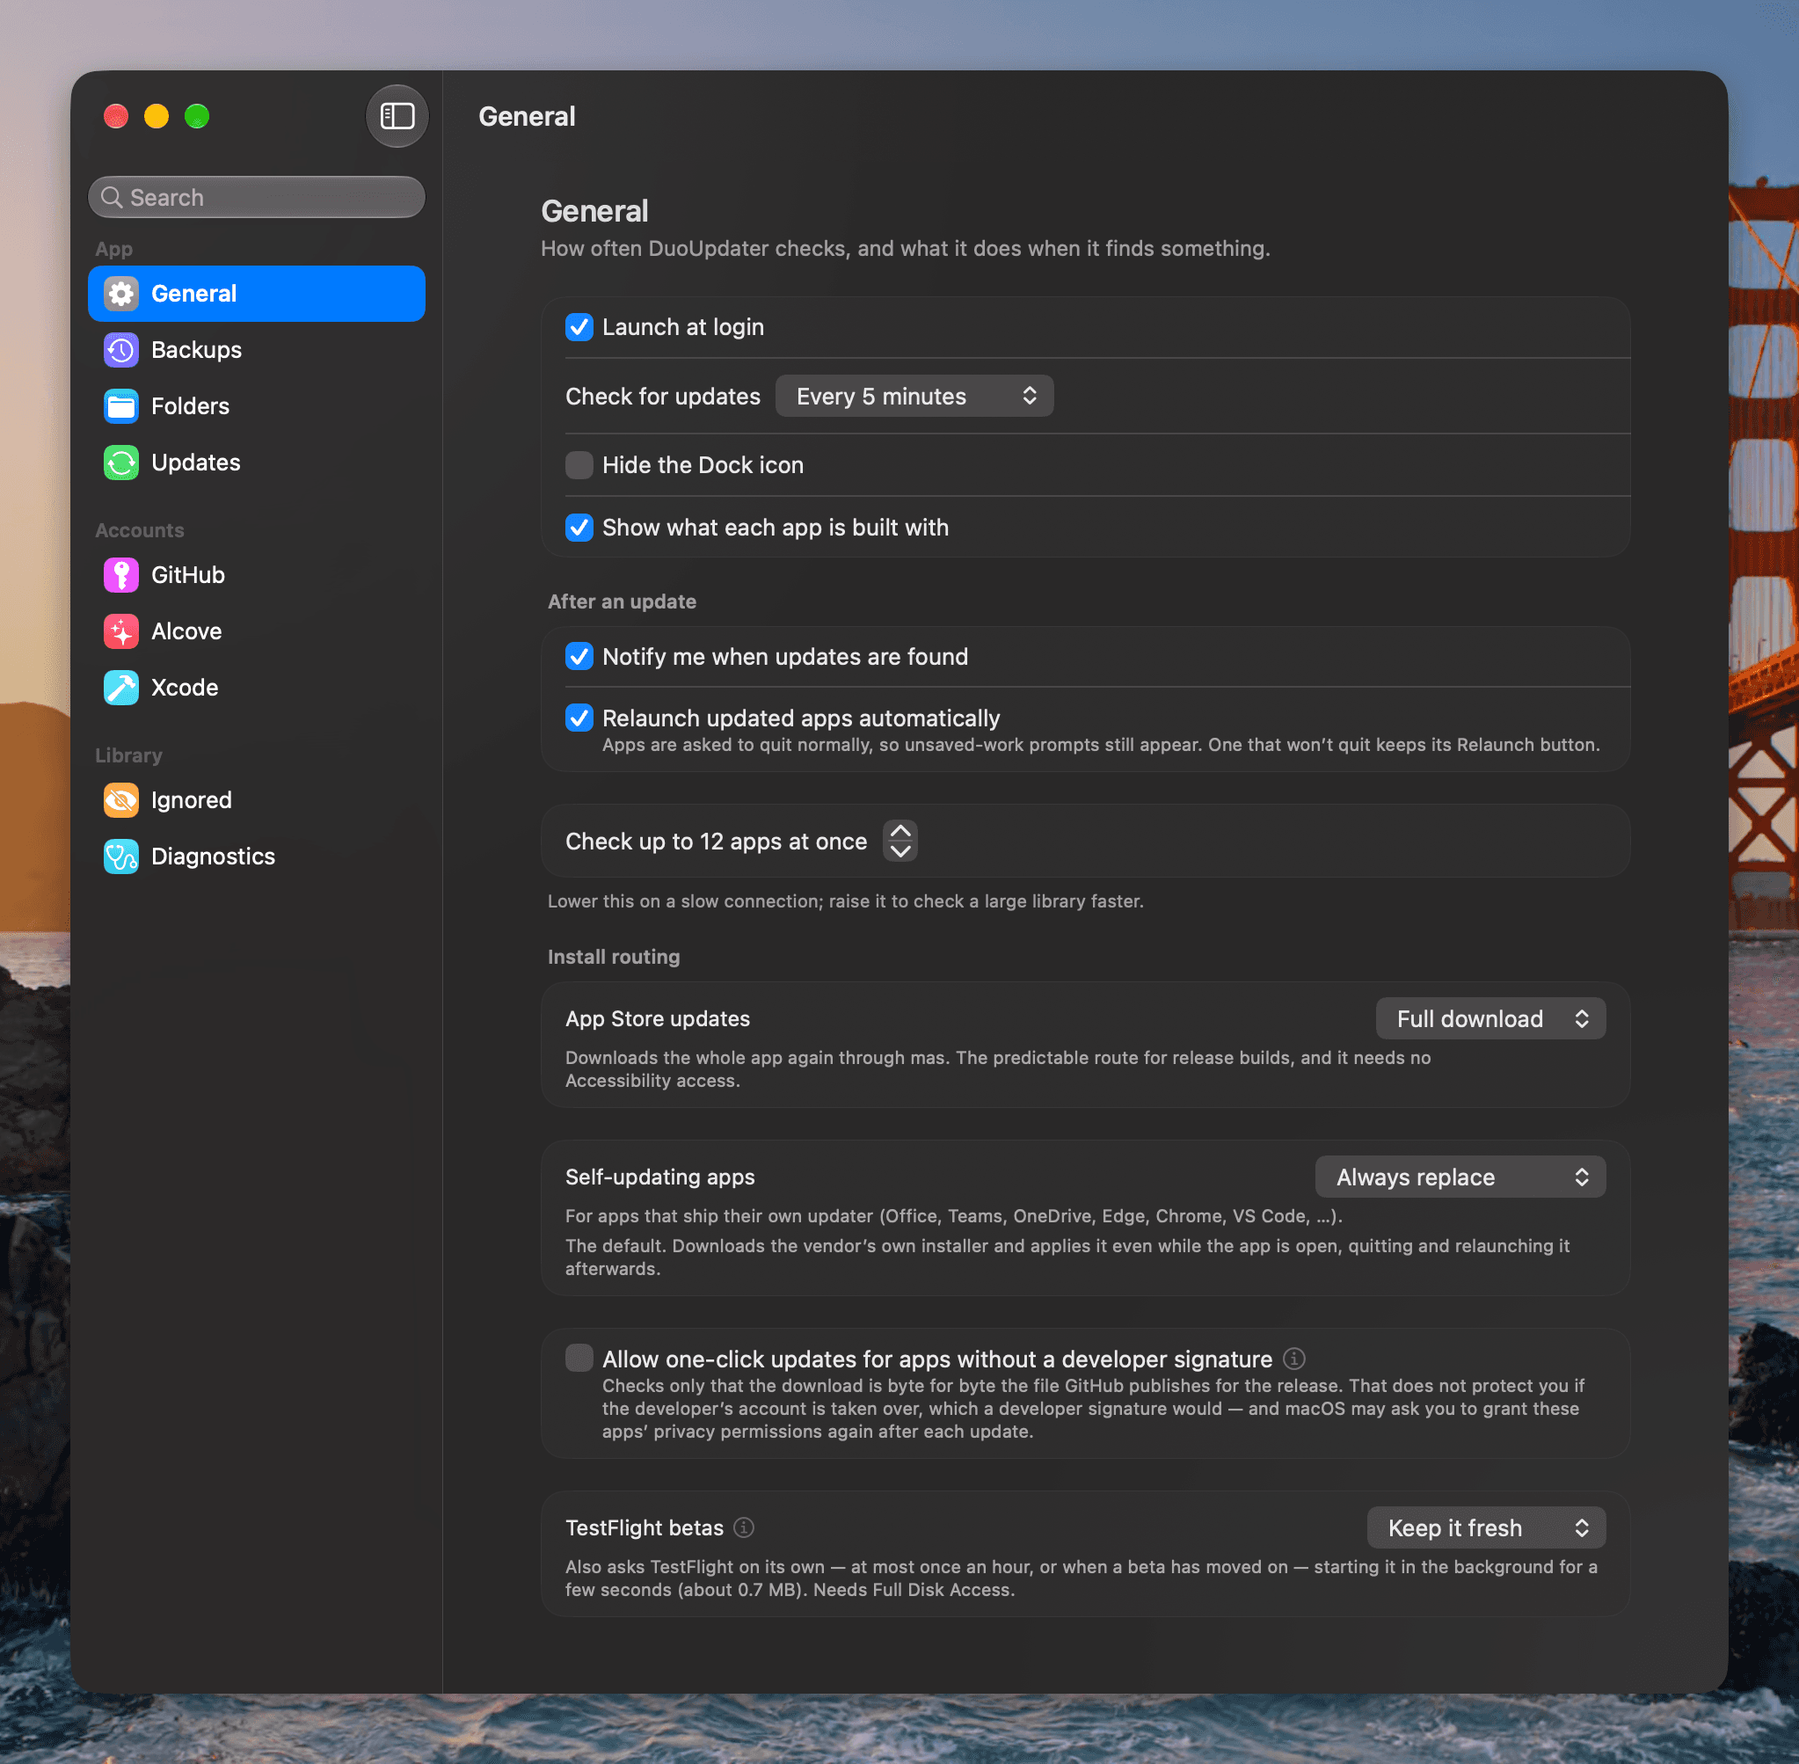Screen dimensions: 1799x1764
Task: Click the Xcode hammer icon
Action: tap(121, 688)
